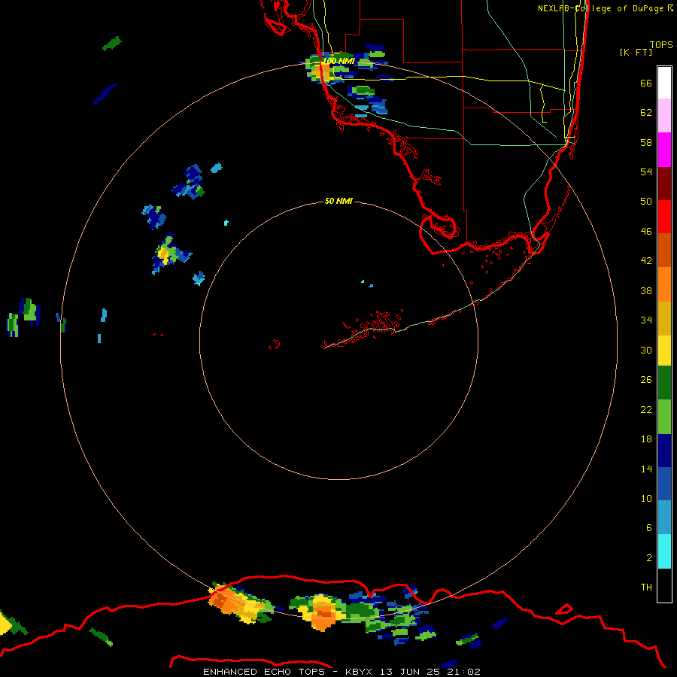
Task: Select the dark red legend swatch
Action: (664, 183)
